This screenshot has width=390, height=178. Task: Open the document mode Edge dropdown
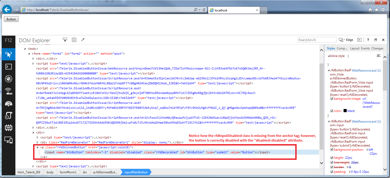coord(346,40)
